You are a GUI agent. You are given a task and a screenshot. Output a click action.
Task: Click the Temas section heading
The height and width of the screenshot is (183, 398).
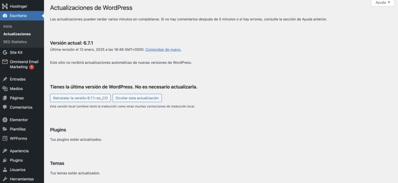coord(57,163)
